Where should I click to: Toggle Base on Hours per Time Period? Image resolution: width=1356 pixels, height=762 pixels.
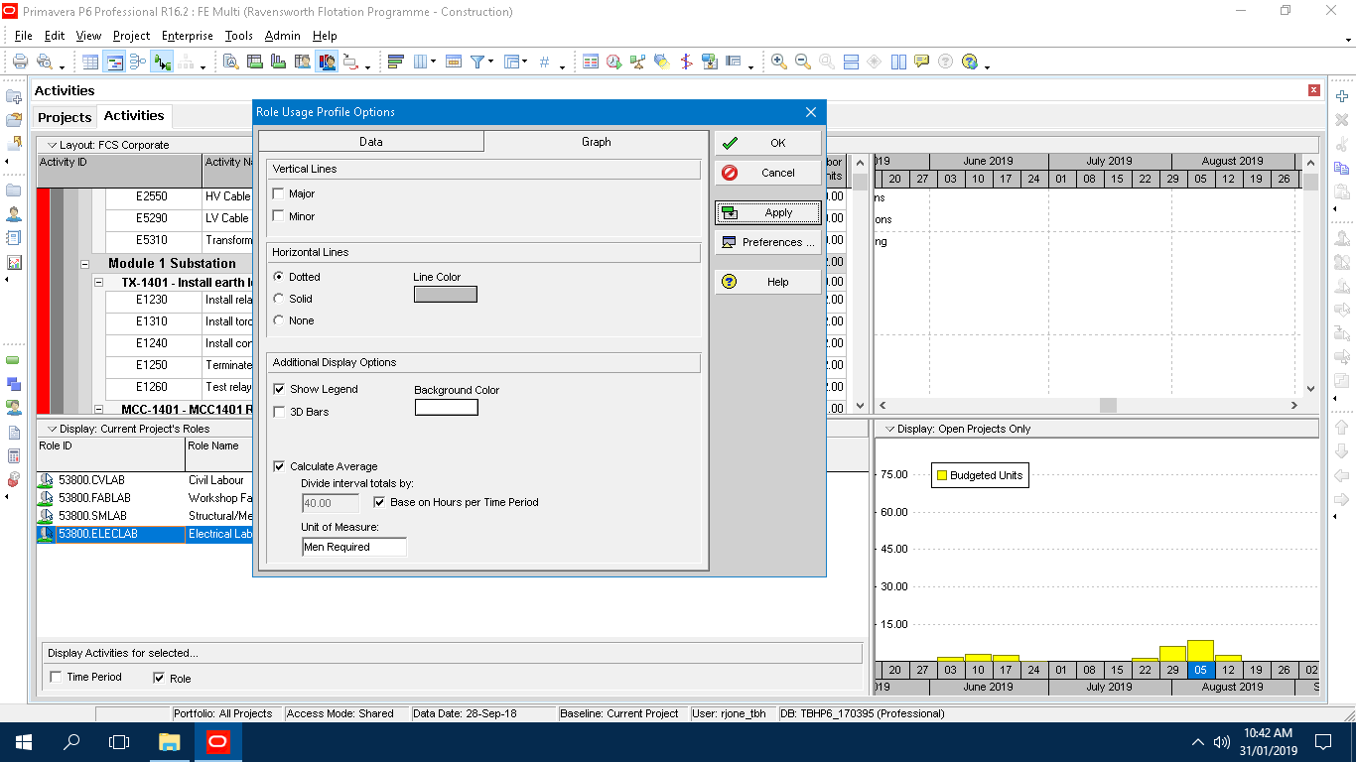point(379,502)
